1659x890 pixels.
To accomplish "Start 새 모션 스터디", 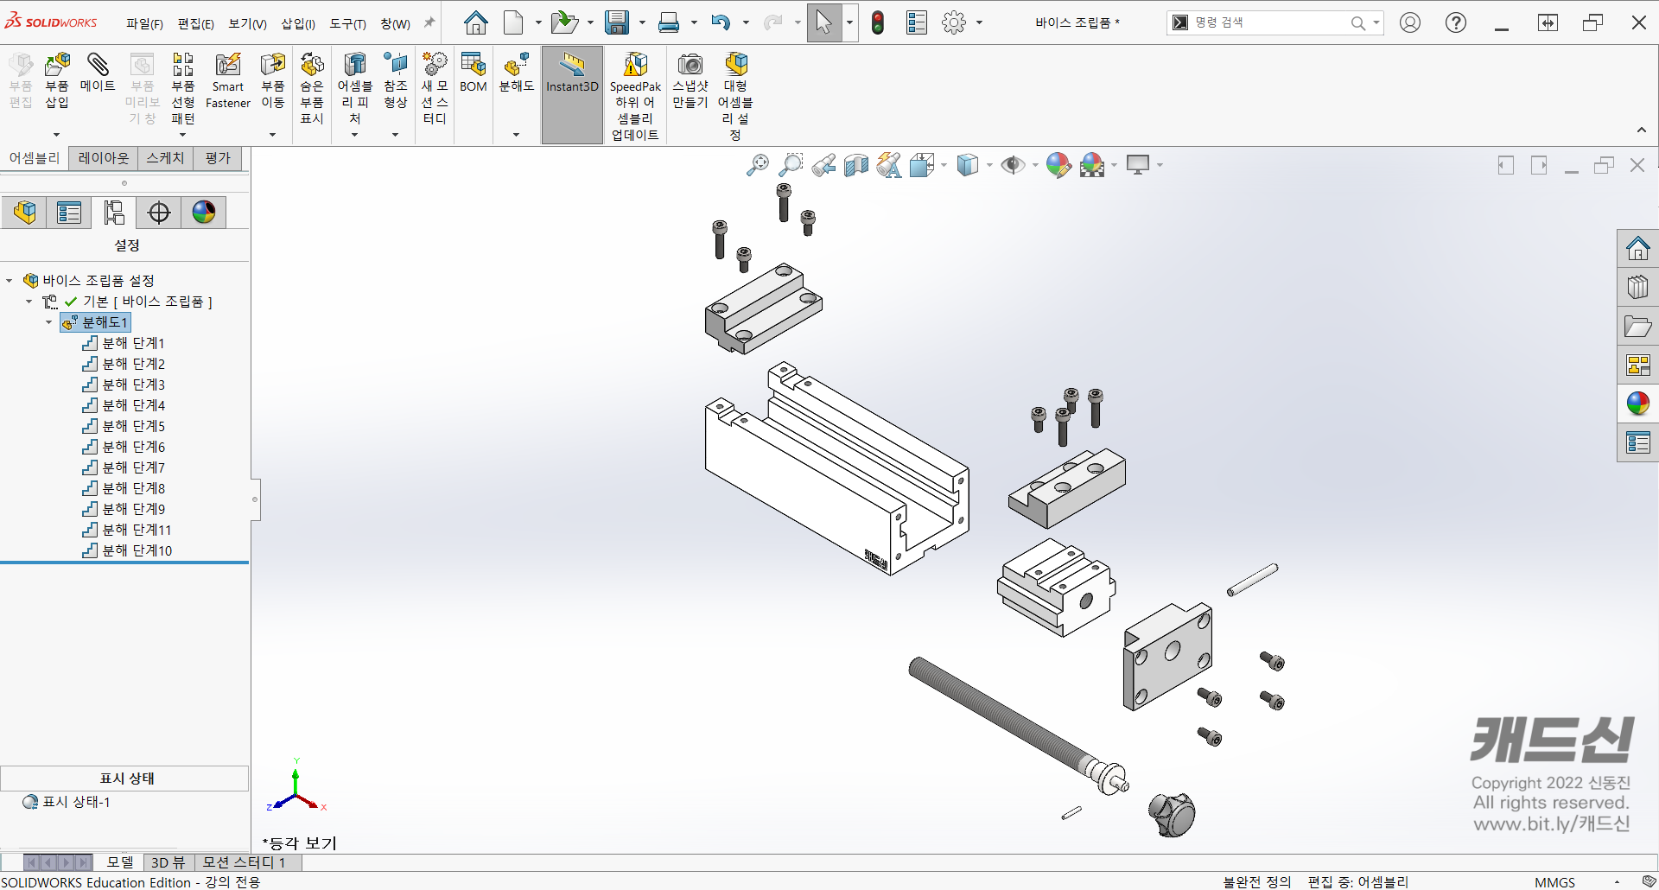I will tap(435, 88).
